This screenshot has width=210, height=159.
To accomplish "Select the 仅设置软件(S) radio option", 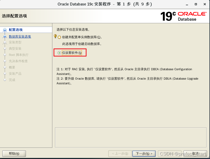I will (x=59, y=53).
